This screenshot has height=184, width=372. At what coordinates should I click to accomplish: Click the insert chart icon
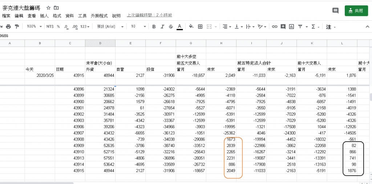point(292,26)
